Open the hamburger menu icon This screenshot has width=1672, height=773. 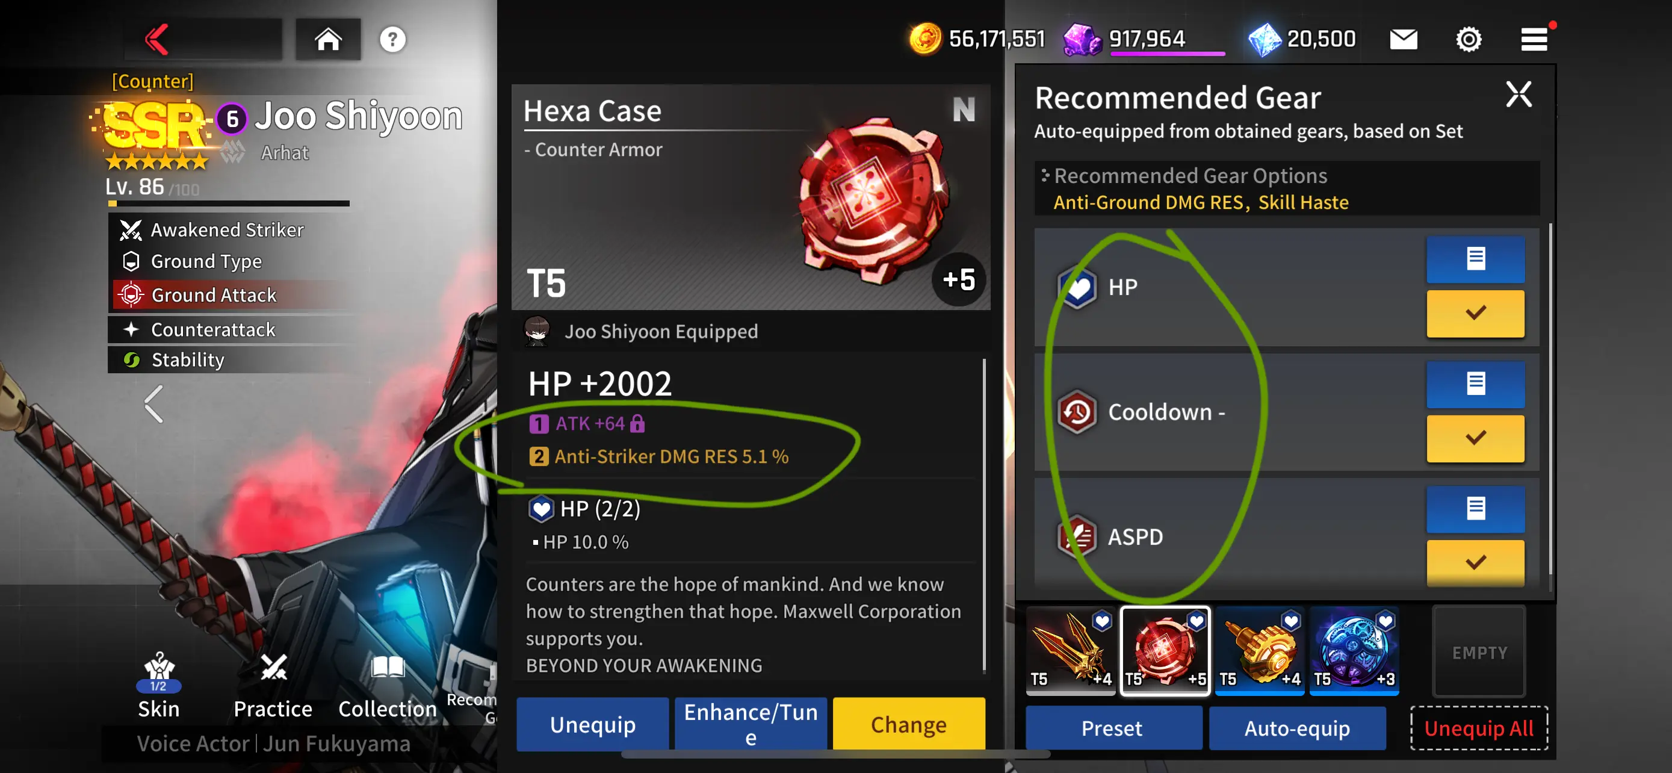(1534, 40)
